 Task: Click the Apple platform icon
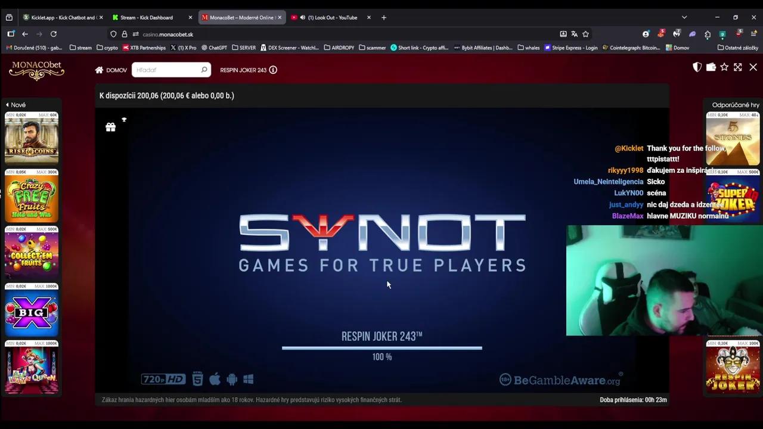coord(215,378)
